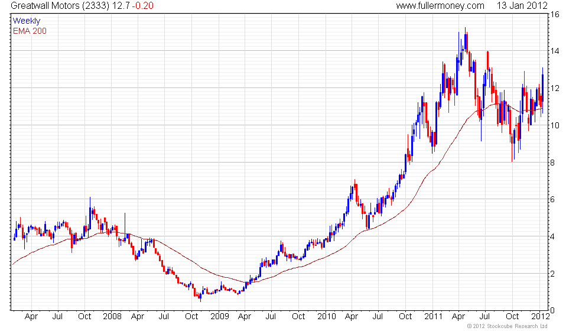Click the 2 price axis label
579x331 pixels.
pos(552,274)
